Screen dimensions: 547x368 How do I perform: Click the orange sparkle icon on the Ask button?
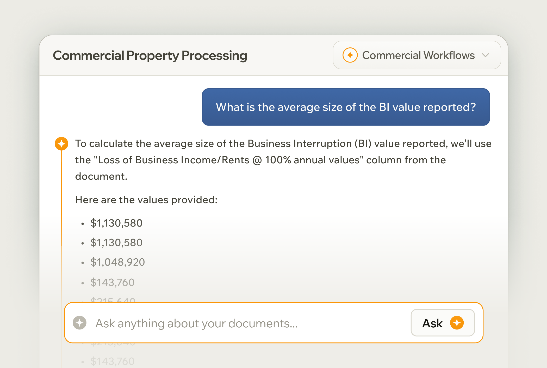[x=457, y=323]
